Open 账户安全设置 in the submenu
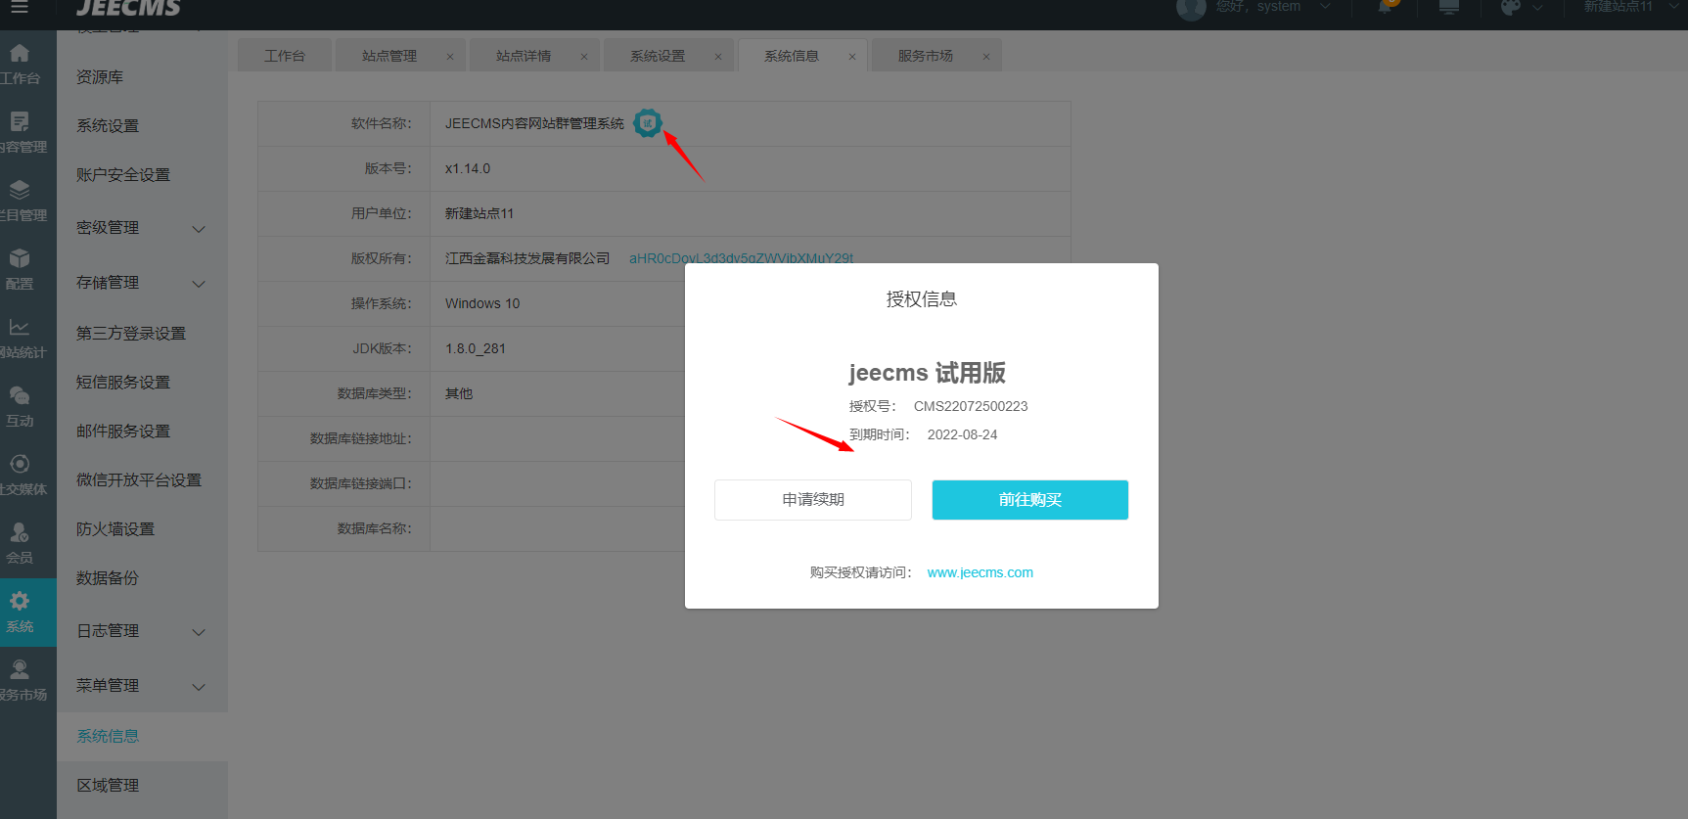This screenshot has width=1688, height=819. coord(123,175)
